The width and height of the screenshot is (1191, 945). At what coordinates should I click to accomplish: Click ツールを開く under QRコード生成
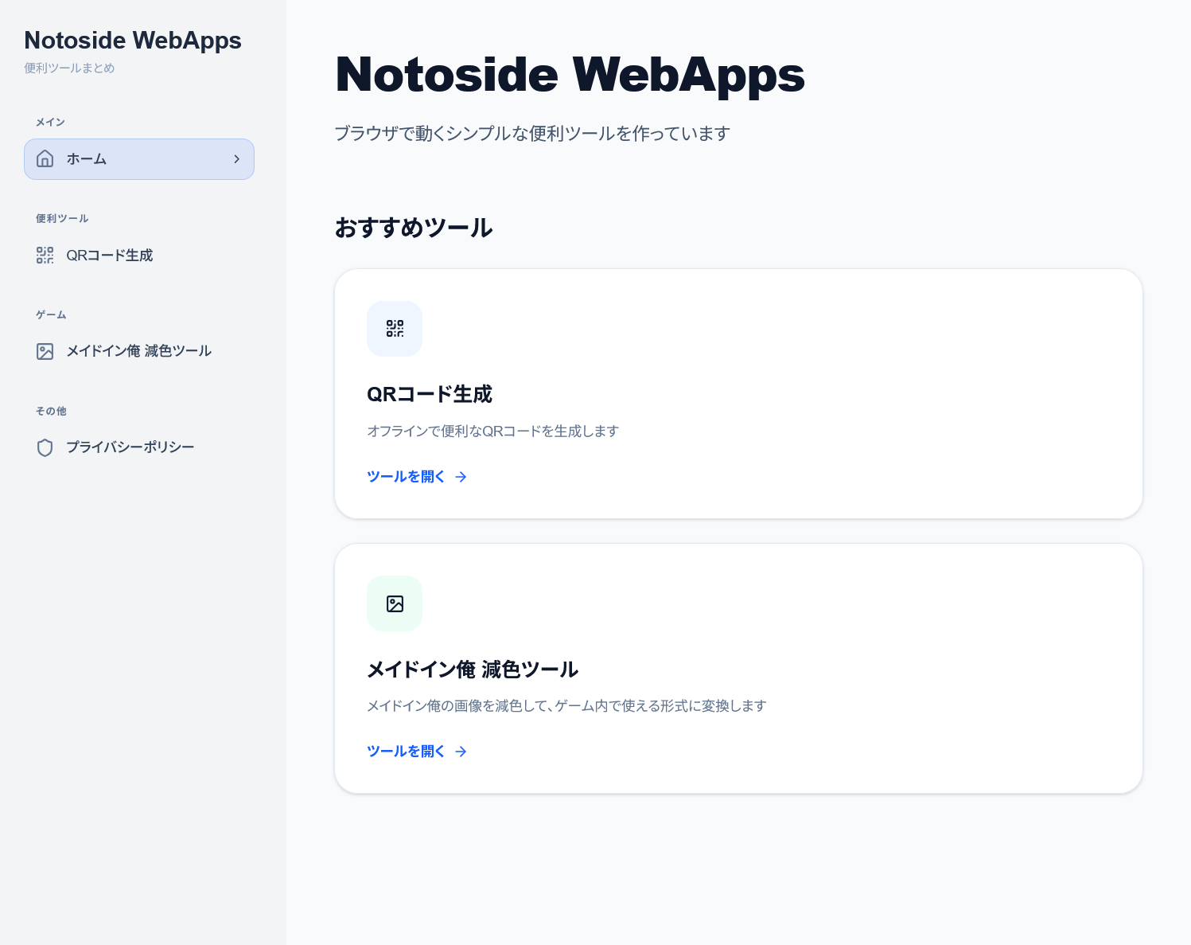(406, 476)
